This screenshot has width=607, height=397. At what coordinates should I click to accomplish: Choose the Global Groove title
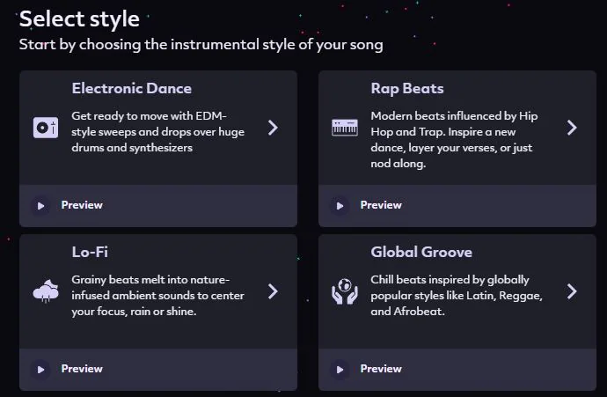[421, 252]
